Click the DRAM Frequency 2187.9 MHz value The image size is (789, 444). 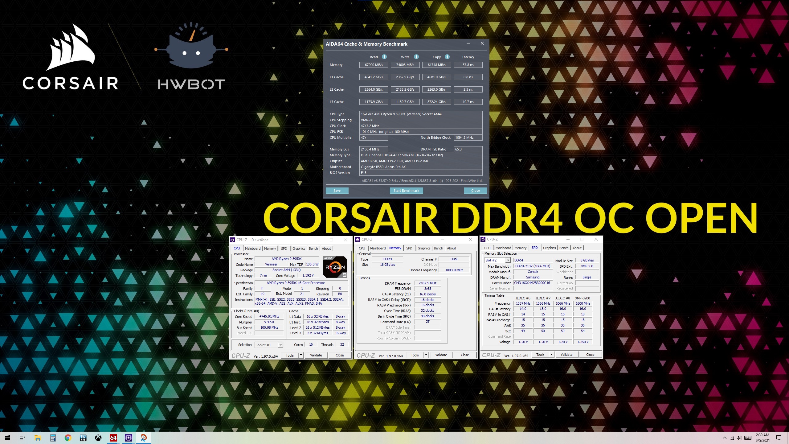click(427, 283)
